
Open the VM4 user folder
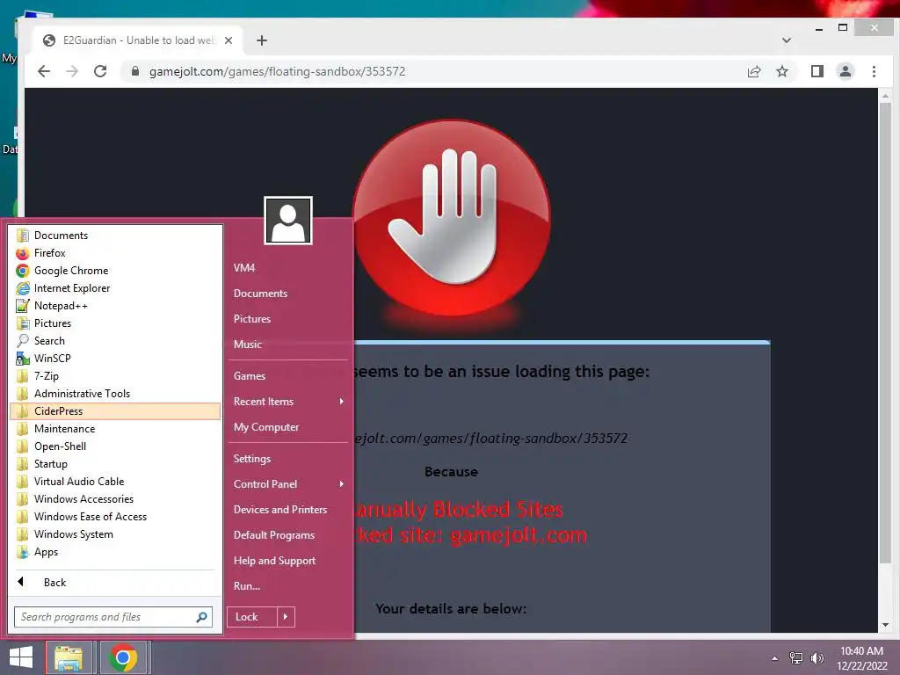click(288, 268)
